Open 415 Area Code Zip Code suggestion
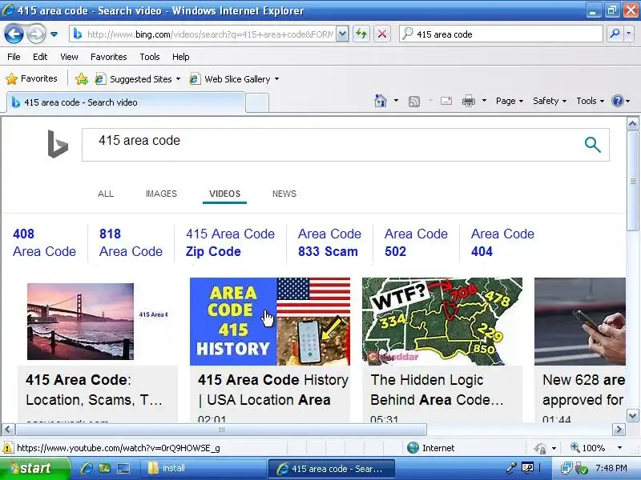The image size is (641, 480). 230,242
